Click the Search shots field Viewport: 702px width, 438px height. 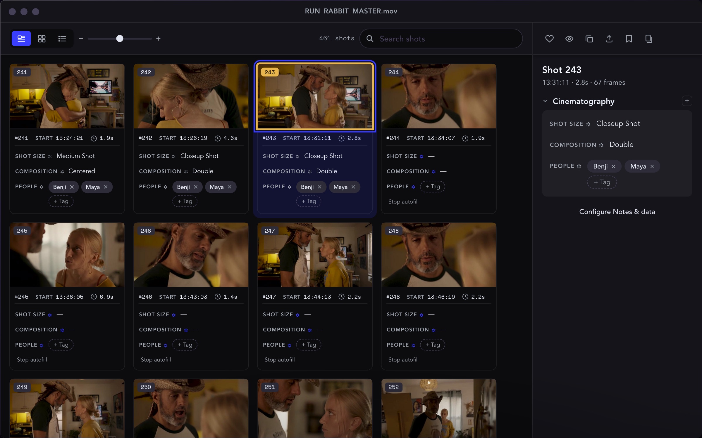441,39
